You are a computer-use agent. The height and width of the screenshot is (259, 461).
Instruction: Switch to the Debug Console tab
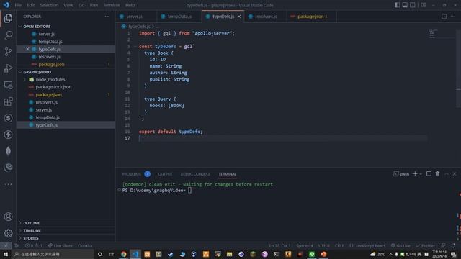click(x=195, y=174)
